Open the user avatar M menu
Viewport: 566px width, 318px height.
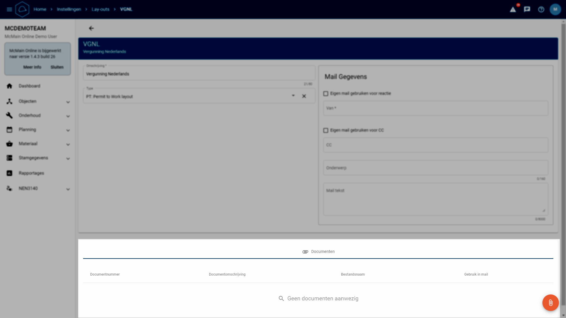[x=555, y=9]
